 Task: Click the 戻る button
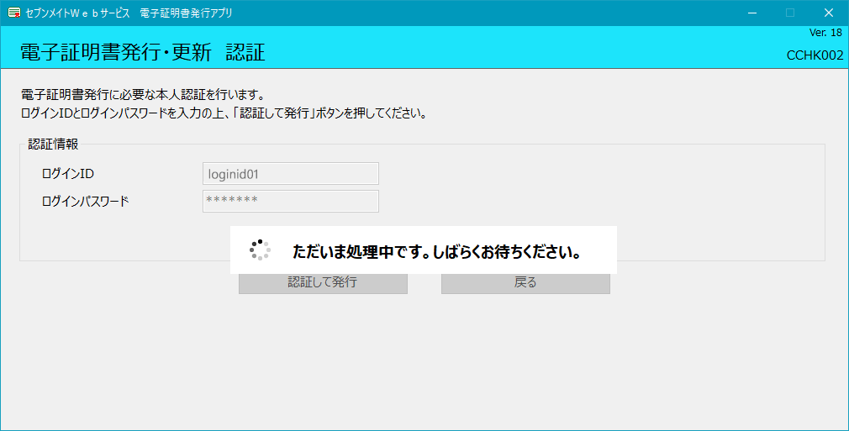pyautogui.click(x=525, y=283)
